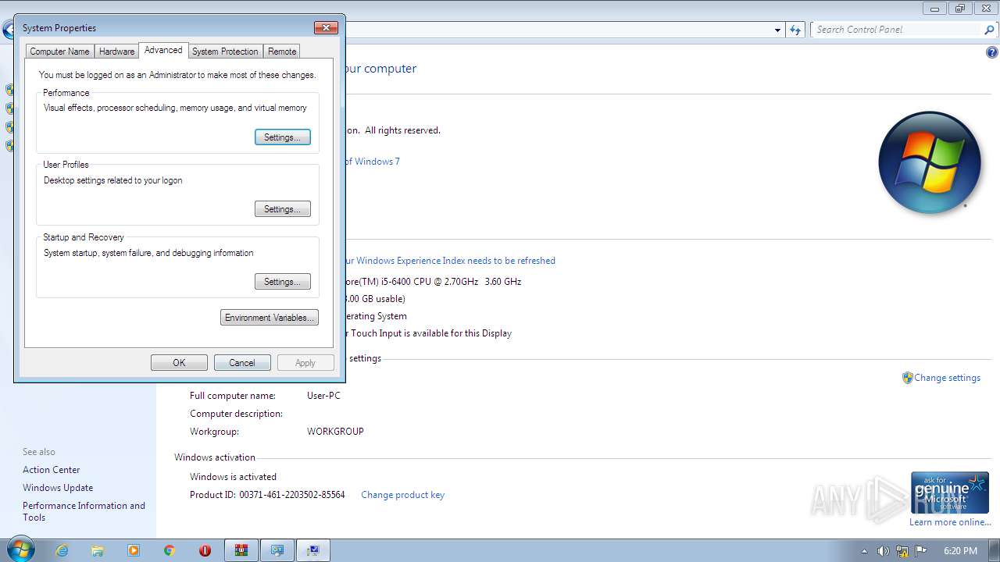
Task: Open Performance Settings button
Action: 283,137
